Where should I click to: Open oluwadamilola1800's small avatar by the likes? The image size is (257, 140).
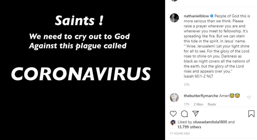pyautogui.click(x=173, y=122)
